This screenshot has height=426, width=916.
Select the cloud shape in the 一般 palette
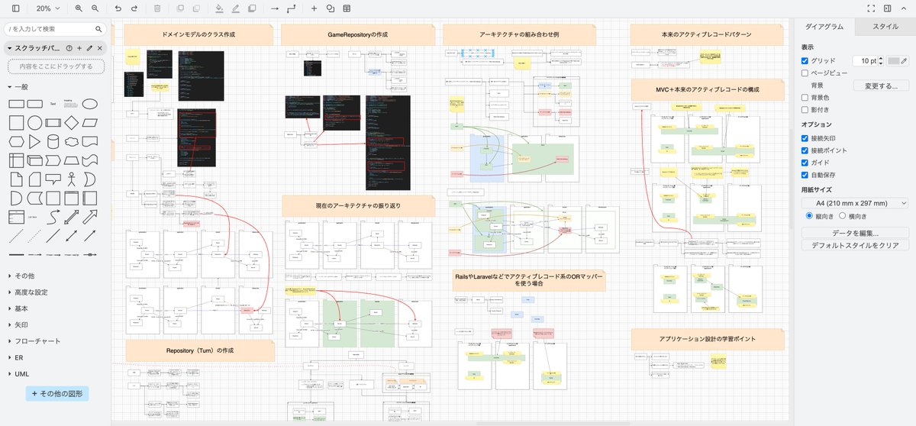(x=72, y=141)
